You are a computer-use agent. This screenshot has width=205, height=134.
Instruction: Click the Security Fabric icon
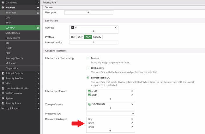tap(3, 103)
